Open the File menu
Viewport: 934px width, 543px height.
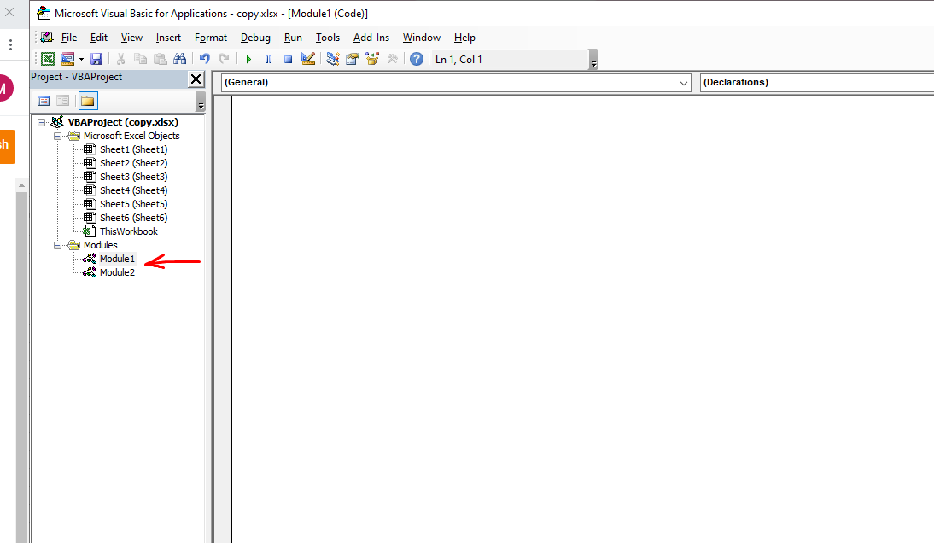(69, 38)
